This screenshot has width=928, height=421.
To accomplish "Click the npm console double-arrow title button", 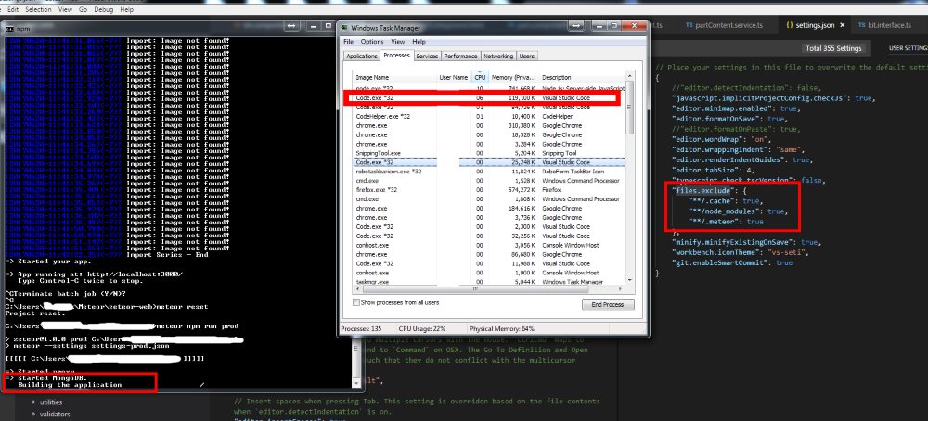I will [291, 27].
